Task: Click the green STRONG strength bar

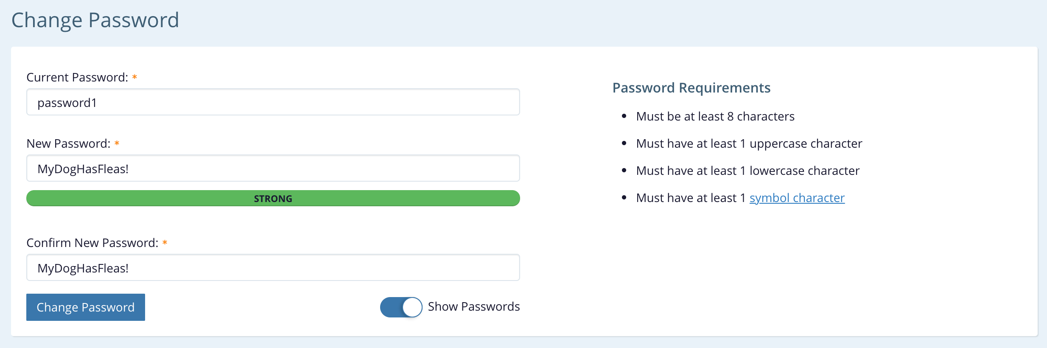Action: [273, 198]
